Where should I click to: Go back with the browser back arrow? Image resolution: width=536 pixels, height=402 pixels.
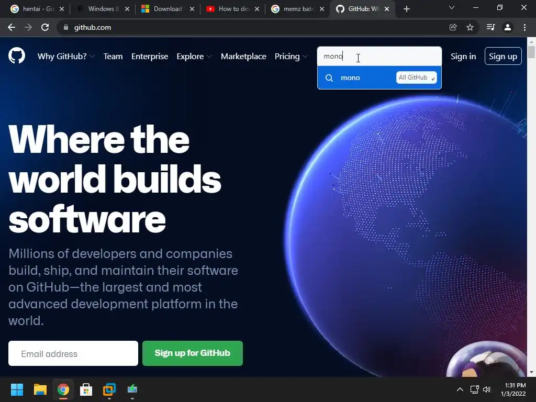(x=12, y=27)
